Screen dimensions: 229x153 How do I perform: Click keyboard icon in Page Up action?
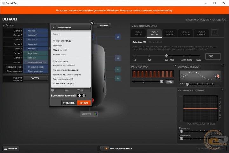click(25, 58)
